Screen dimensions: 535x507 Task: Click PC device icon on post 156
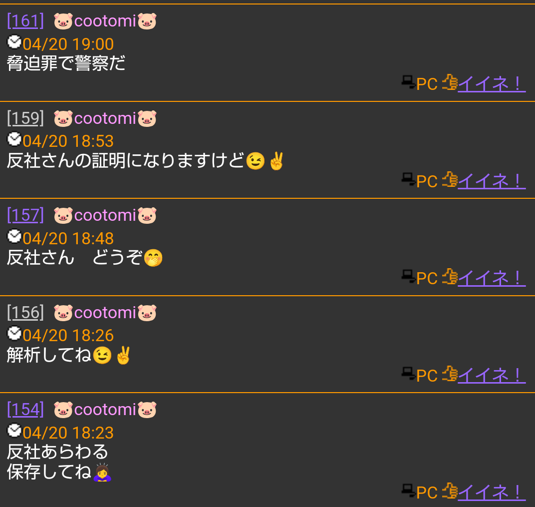[408, 373]
